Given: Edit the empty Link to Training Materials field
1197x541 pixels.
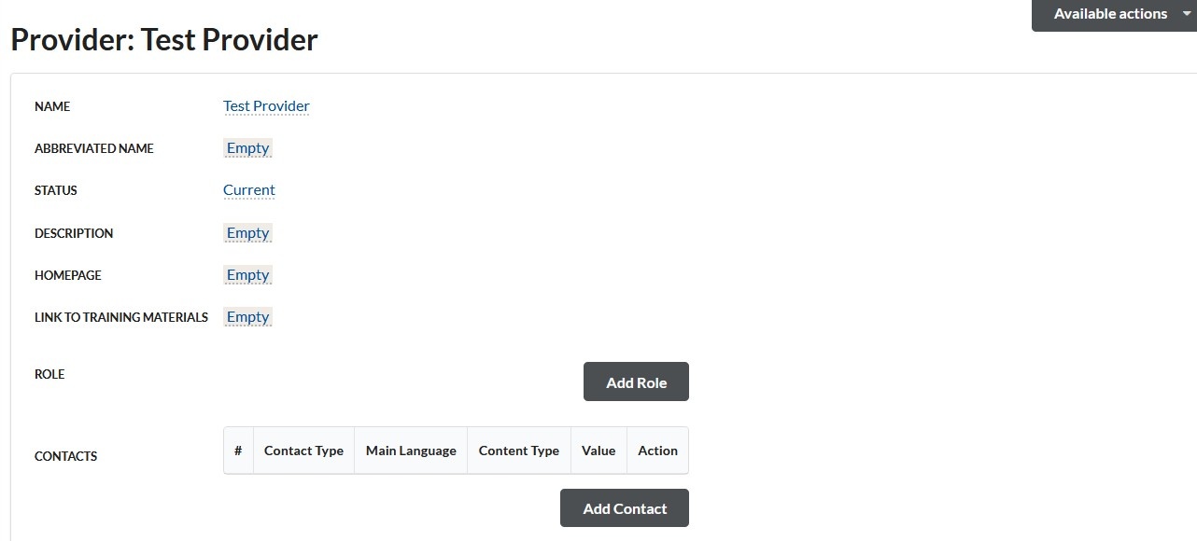Looking at the screenshot, I should point(247,317).
